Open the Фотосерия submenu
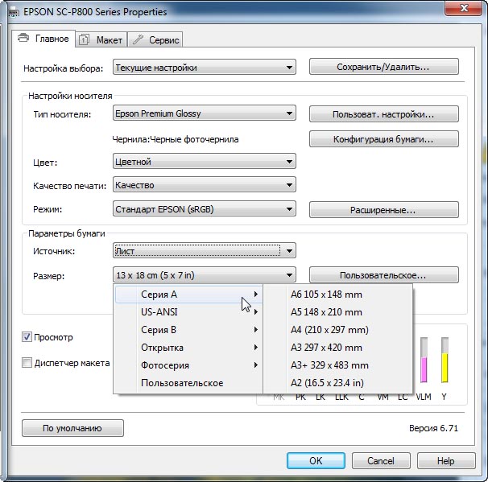The image size is (488, 482). click(x=188, y=365)
